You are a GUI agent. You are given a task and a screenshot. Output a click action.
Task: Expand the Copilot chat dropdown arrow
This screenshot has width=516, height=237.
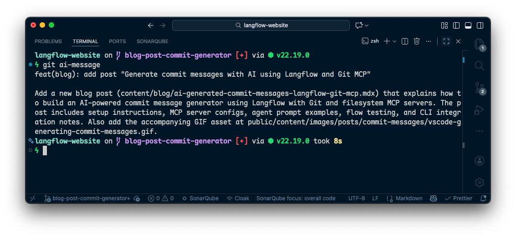point(367,25)
